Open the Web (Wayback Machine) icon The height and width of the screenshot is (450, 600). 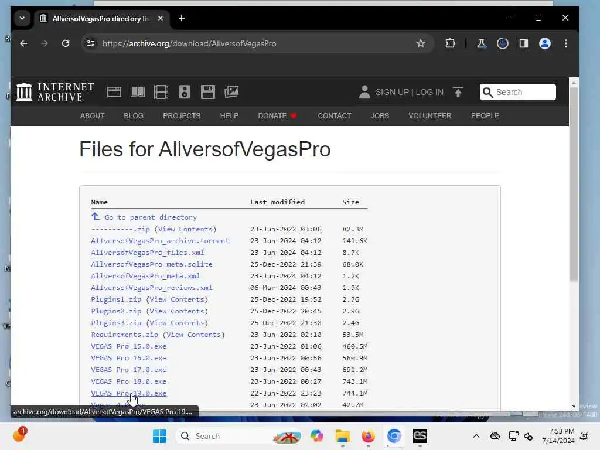[114, 92]
